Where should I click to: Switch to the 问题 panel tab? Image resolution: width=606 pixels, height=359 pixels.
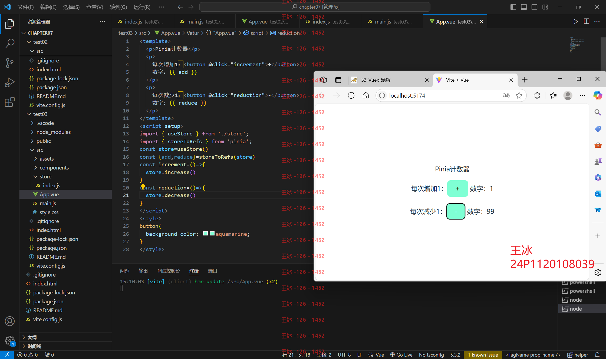pyautogui.click(x=124, y=271)
